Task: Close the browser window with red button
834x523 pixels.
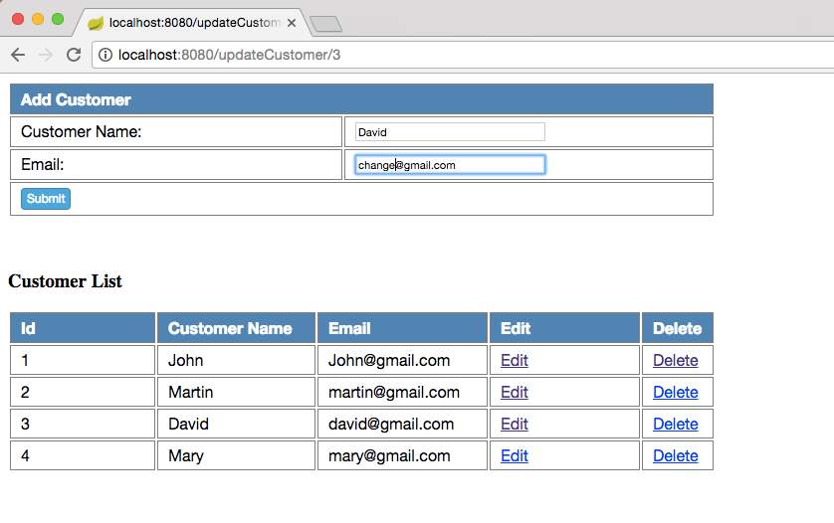Action: pos(18,19)
